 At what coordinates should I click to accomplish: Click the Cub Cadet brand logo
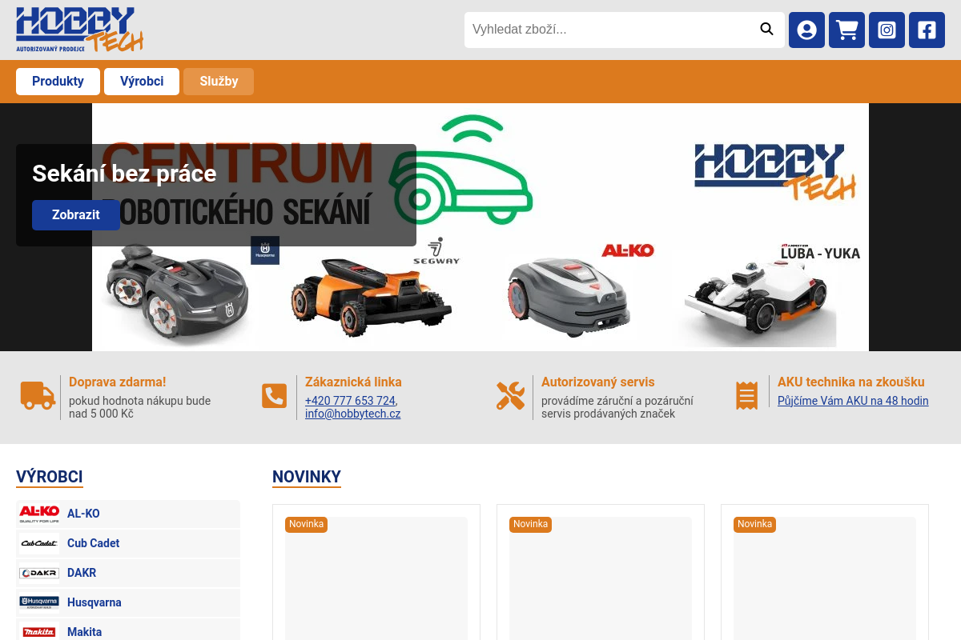(x=39, y=543)
